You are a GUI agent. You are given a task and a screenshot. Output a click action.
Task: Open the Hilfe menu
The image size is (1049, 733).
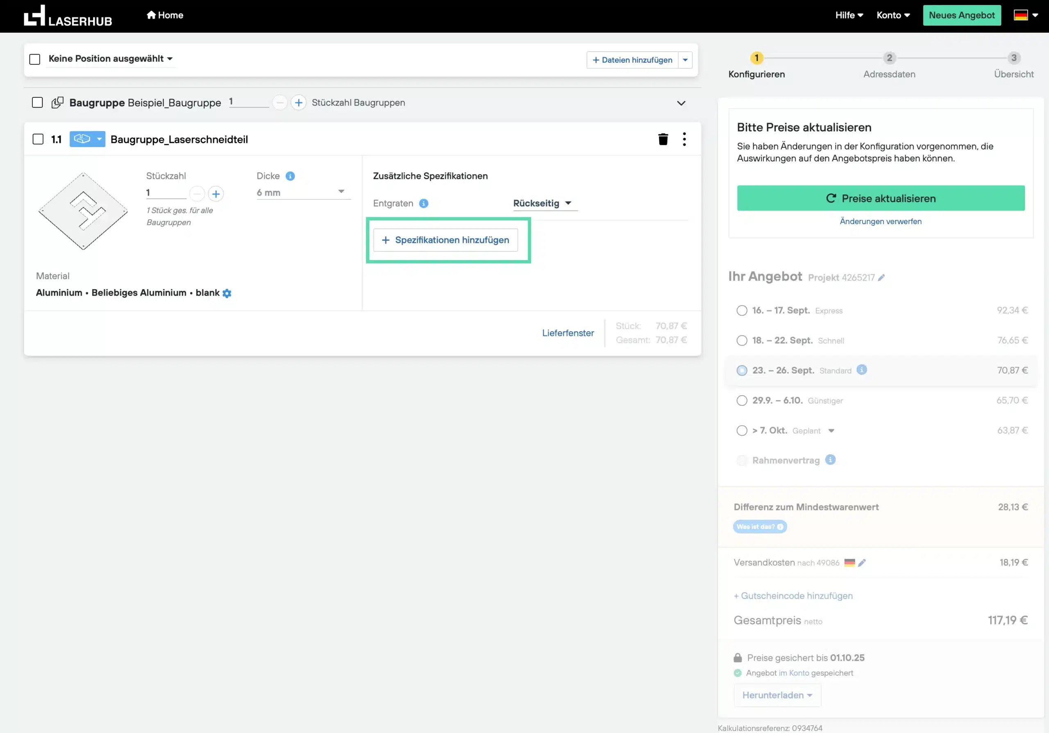point(849,16)
